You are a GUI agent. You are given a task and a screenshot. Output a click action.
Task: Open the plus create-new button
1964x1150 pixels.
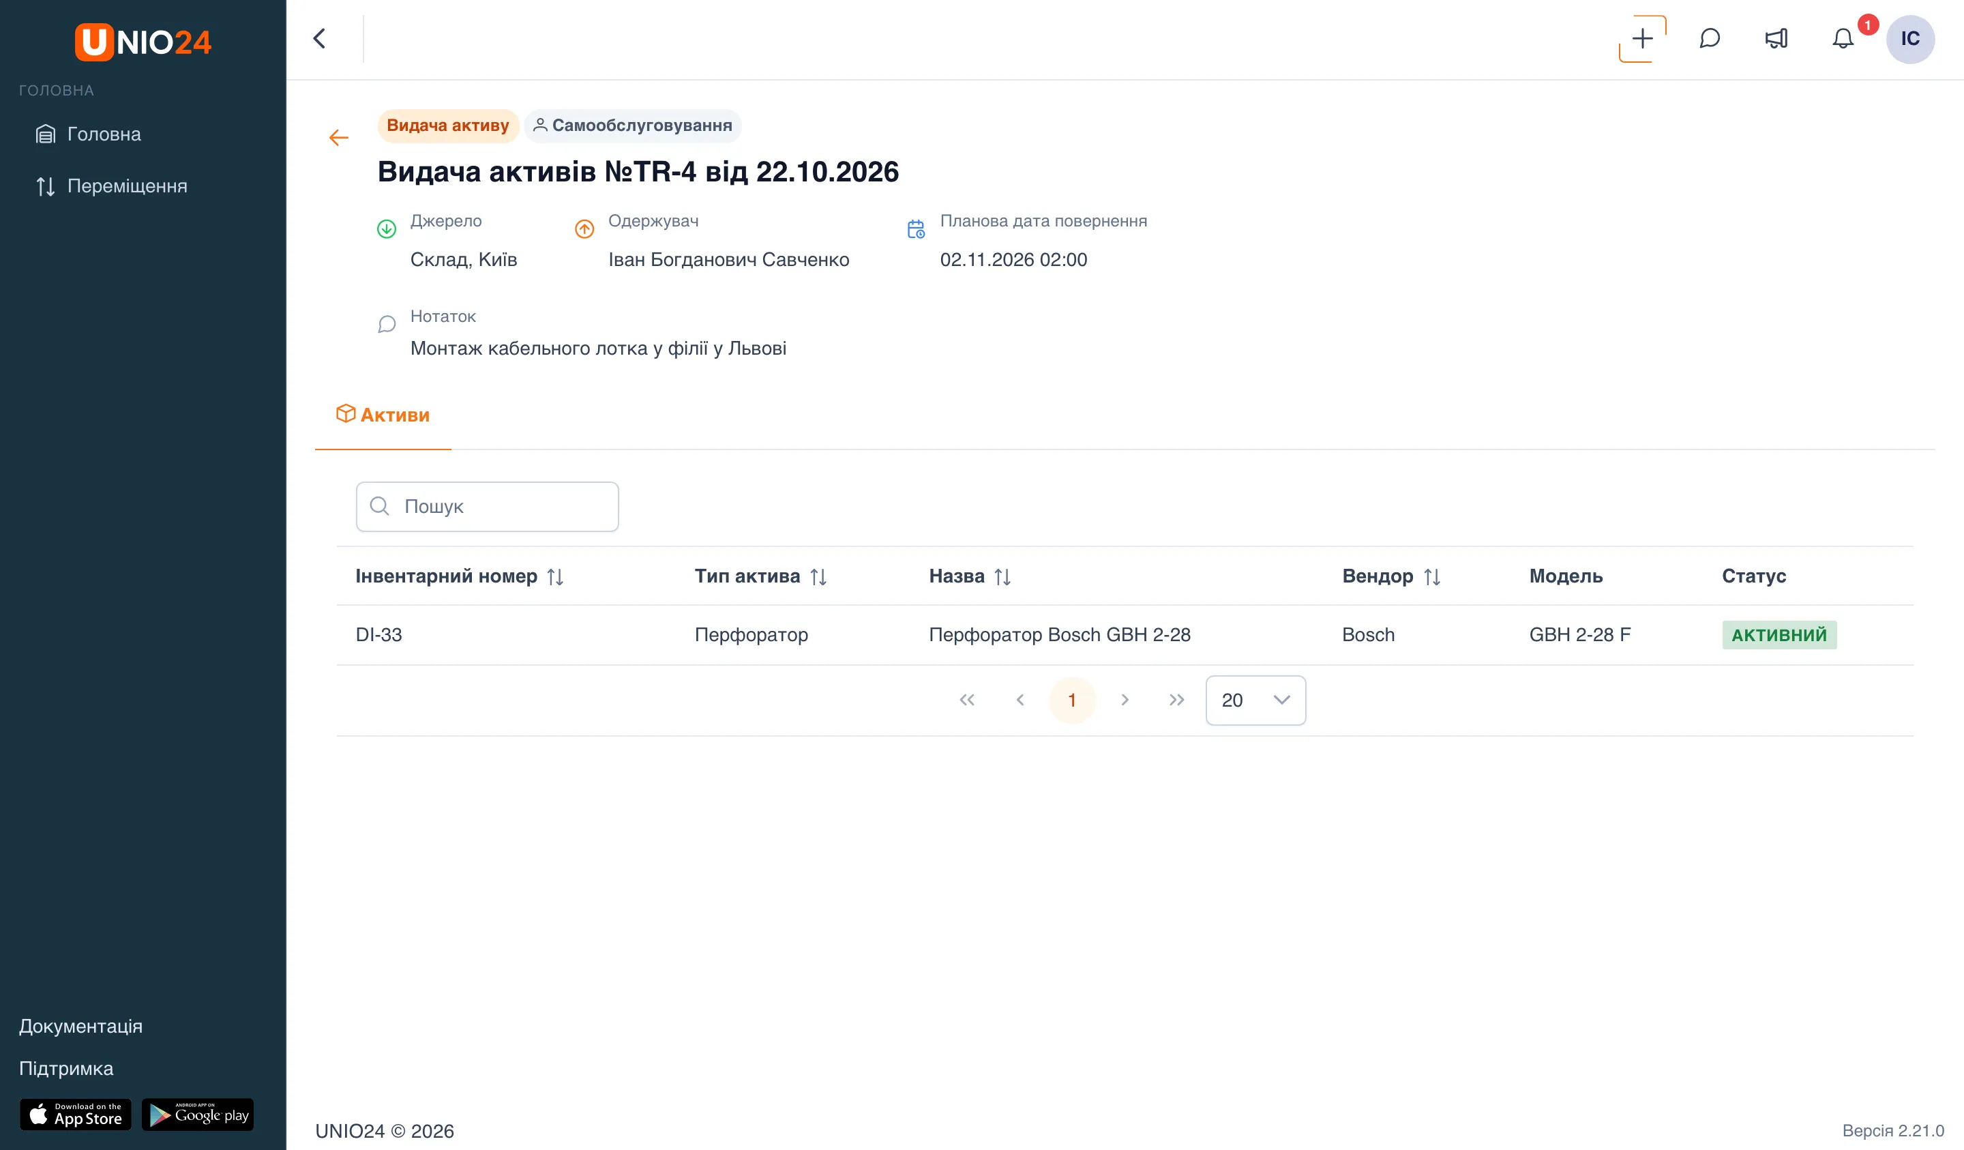[x=1642, y=39]
